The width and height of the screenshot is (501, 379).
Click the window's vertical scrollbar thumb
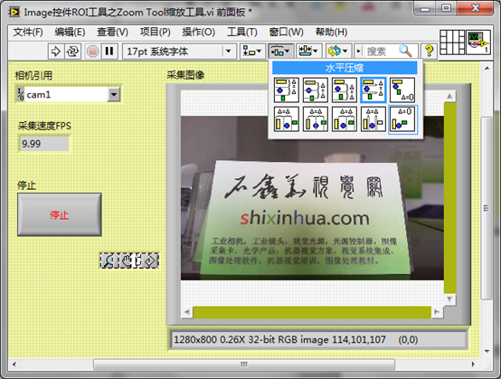tap(487, 208)
